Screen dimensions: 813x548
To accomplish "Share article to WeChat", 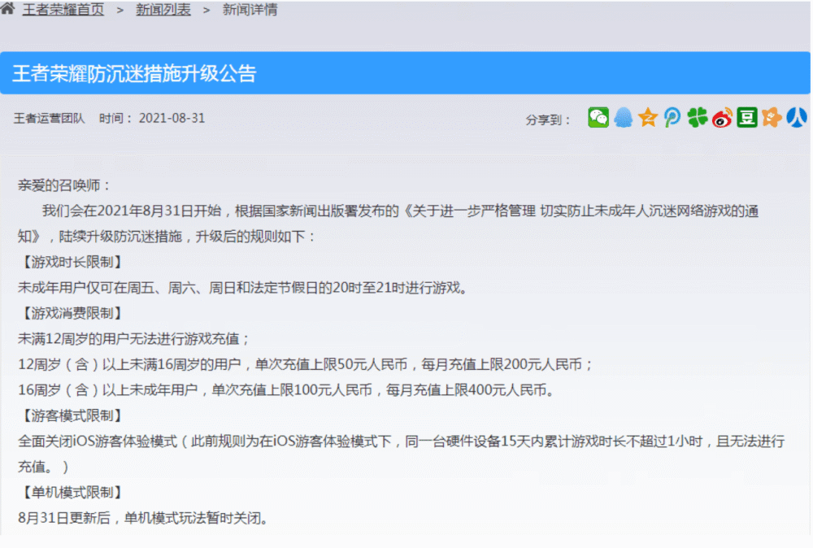I will click(x=598, y=118).
